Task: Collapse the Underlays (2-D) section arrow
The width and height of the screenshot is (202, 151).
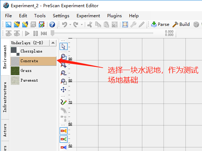Action: click(53, 43)
